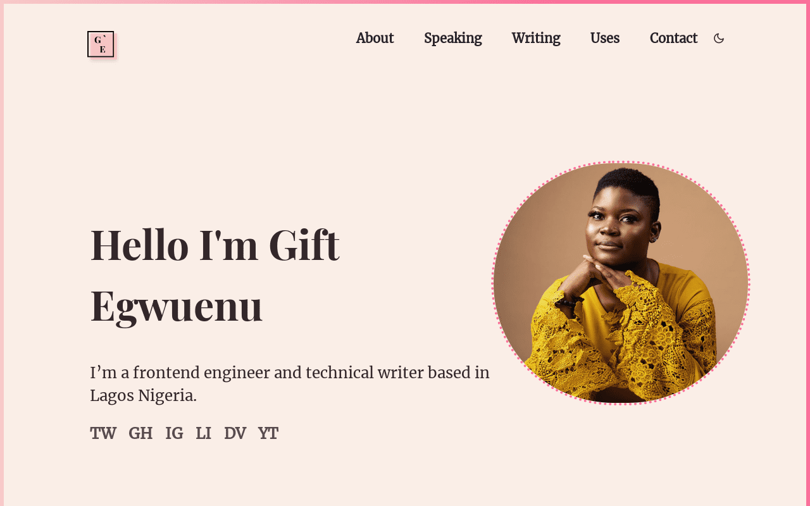Click the GE logo icon
Viewport: 810px width, 506px height.
coord(101,44)
